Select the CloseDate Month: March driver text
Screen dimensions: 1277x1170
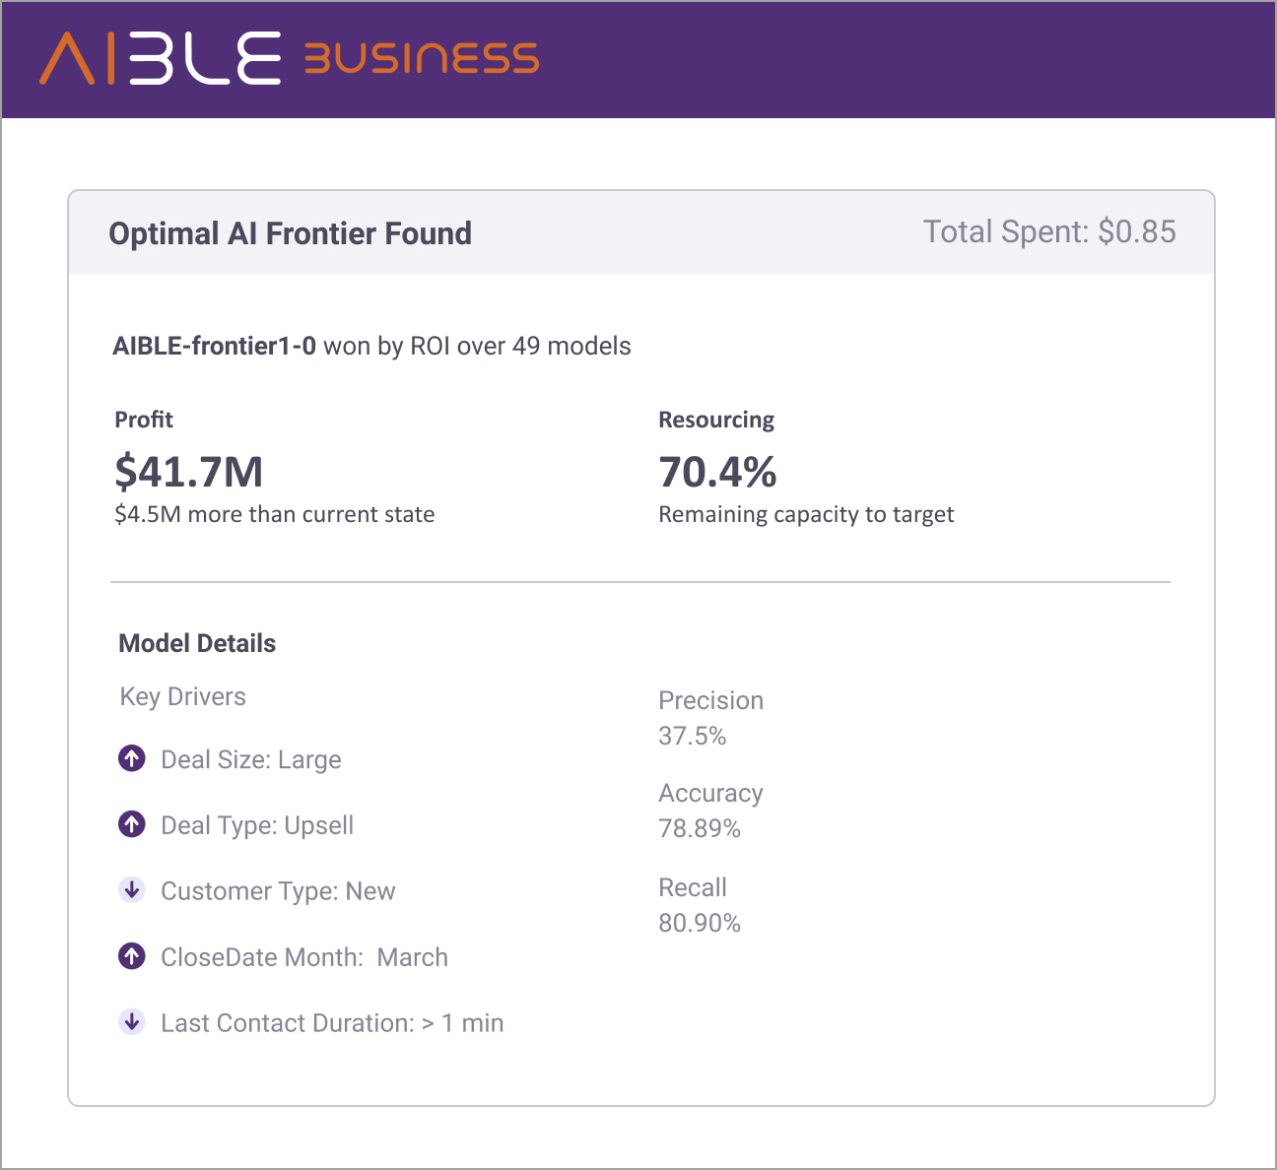point(304,957)
